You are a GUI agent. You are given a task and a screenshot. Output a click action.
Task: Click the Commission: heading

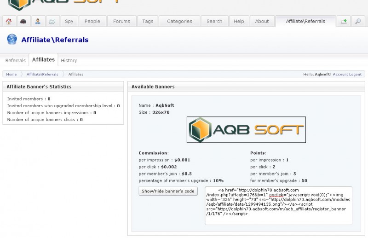coord(154,153)
